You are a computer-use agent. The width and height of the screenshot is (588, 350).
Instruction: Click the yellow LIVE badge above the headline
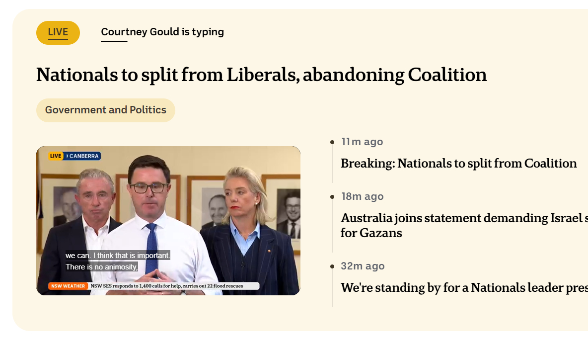[58, 33]
